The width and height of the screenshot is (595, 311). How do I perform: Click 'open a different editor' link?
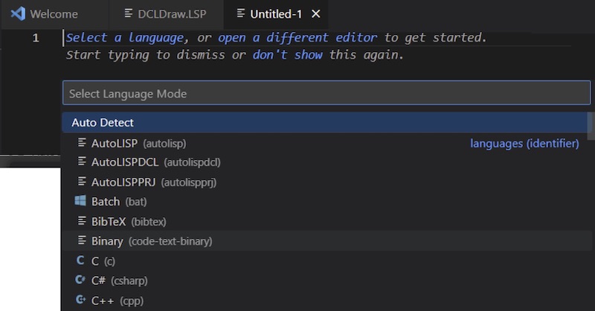(297, 38)
